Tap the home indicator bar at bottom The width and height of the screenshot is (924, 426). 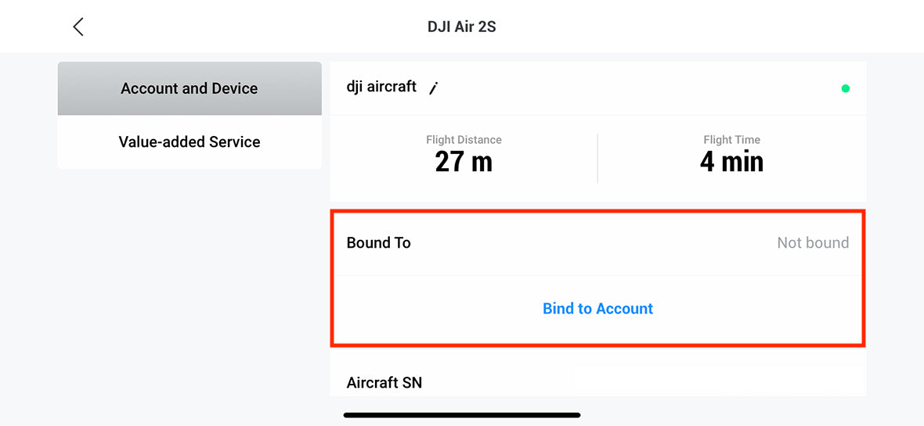[x=462, y=415]
